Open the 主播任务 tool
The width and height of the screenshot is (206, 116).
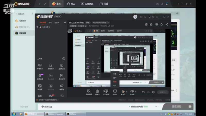click(x=62, y=67)
